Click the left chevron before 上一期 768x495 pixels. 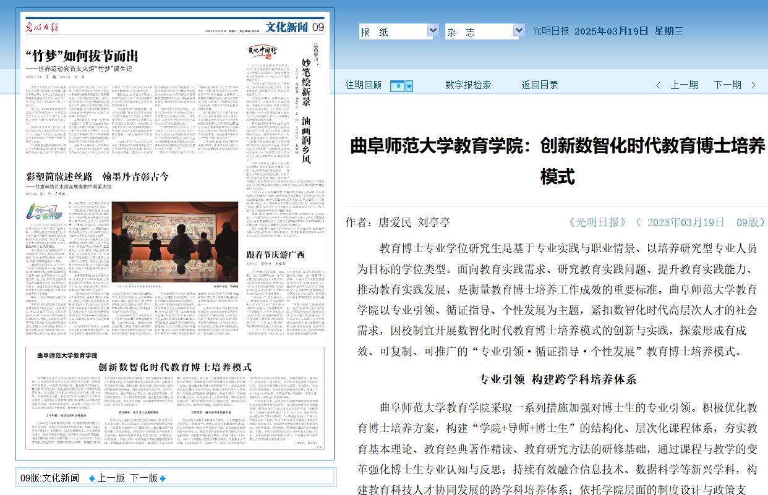pos(659,85)
